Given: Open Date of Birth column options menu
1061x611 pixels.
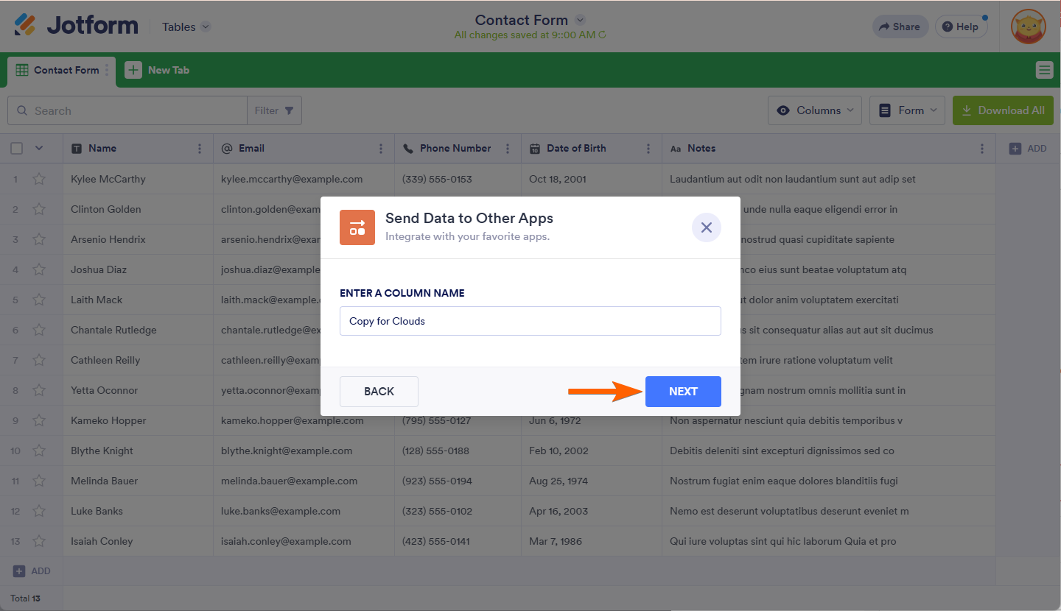Looking at the screenshot, I should [x=648, y=149].
